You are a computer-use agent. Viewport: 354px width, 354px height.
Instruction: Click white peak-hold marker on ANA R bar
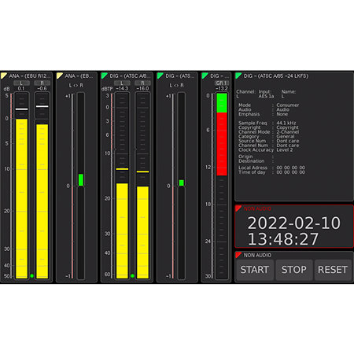[x=42, y=106]
